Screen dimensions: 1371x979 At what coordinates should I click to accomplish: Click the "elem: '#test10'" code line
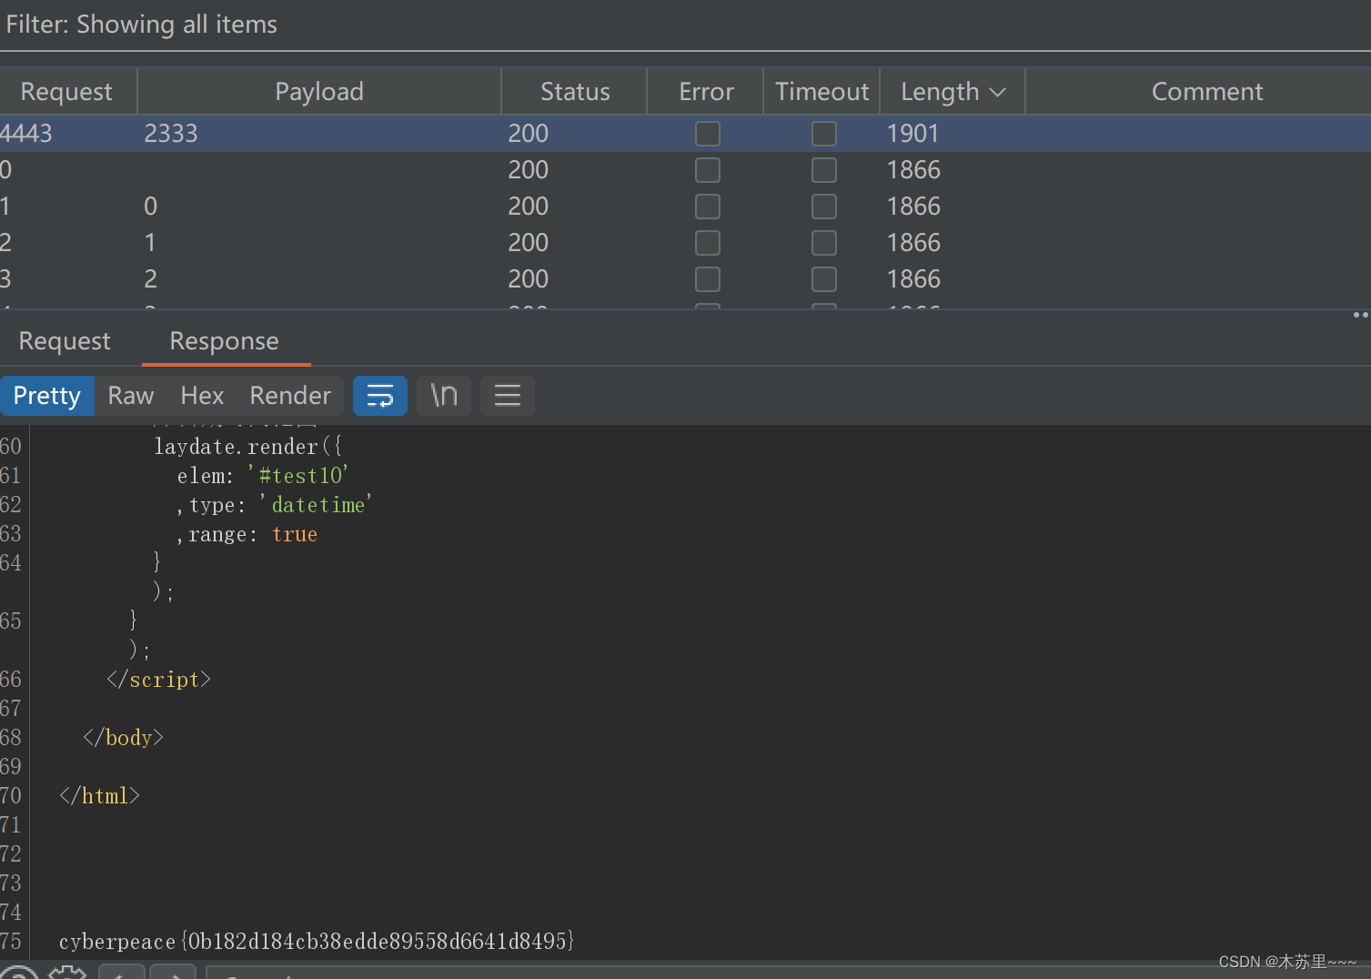[x=263, y=476]
